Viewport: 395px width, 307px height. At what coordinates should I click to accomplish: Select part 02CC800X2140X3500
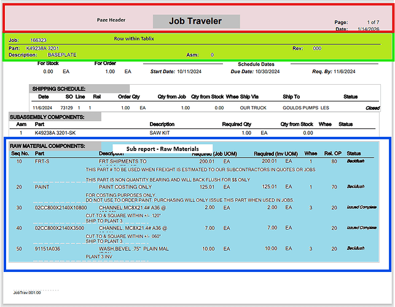click(x=60, y=228)
